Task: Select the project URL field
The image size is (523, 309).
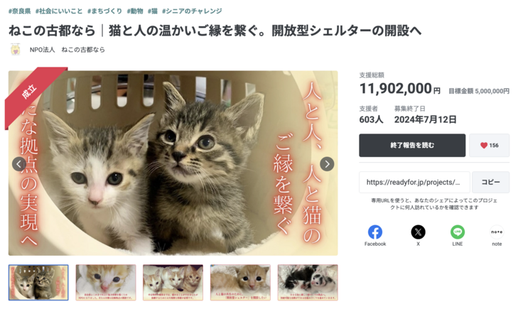Action: (x=414, y=183)
